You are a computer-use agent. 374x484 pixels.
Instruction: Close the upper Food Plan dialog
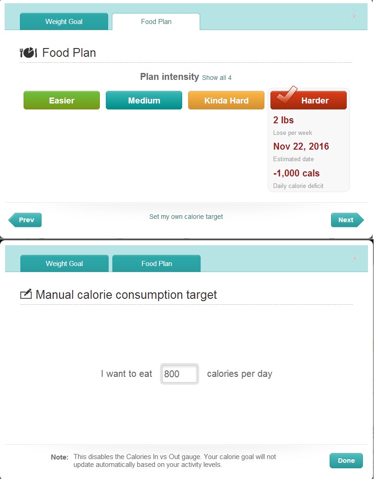(354, 16)
